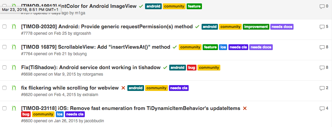Open comments bubble for the tintColor pull request

(324, 6)
